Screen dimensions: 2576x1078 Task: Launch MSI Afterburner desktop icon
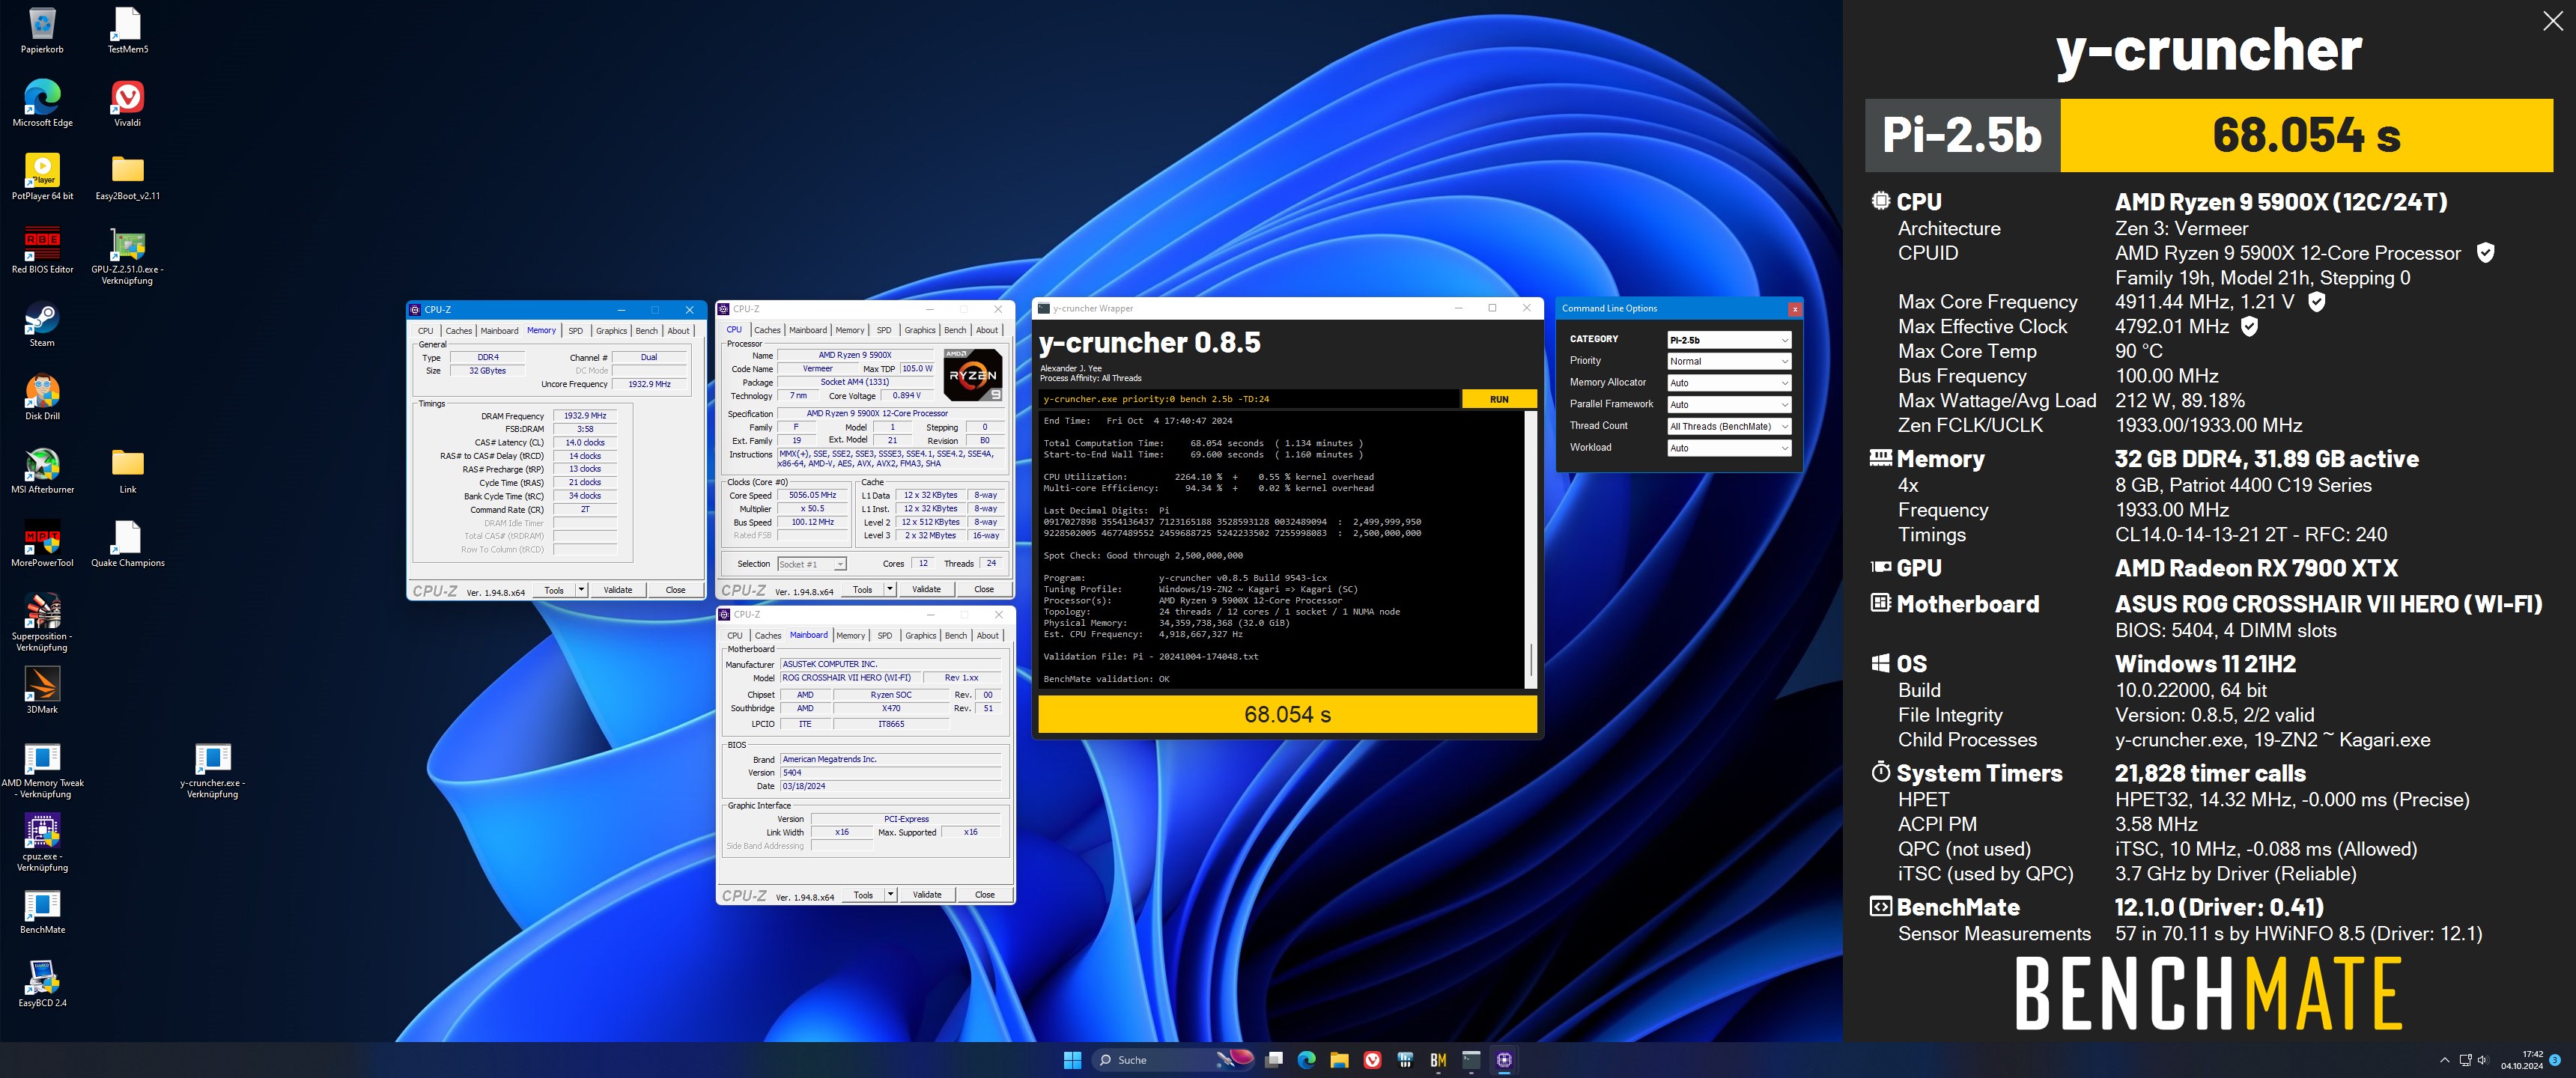click(42, 470)
